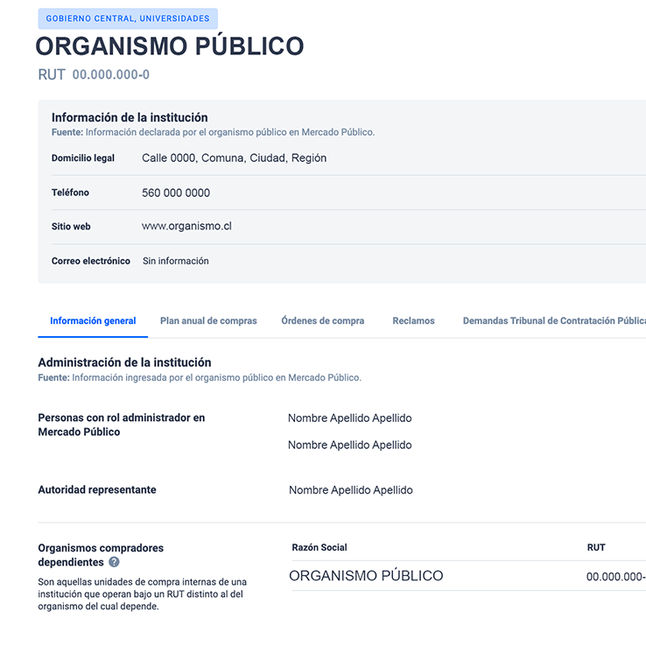Open help icon beside Organismos compradores dependientes
Screen dimensions: 646x646
point(114,562)
